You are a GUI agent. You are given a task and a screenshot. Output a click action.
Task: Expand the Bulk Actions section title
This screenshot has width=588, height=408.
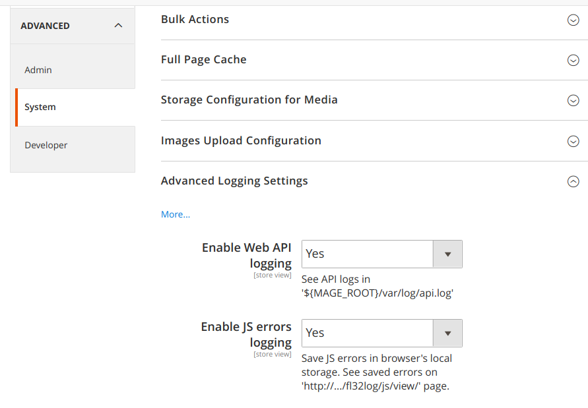coord(195,19)
